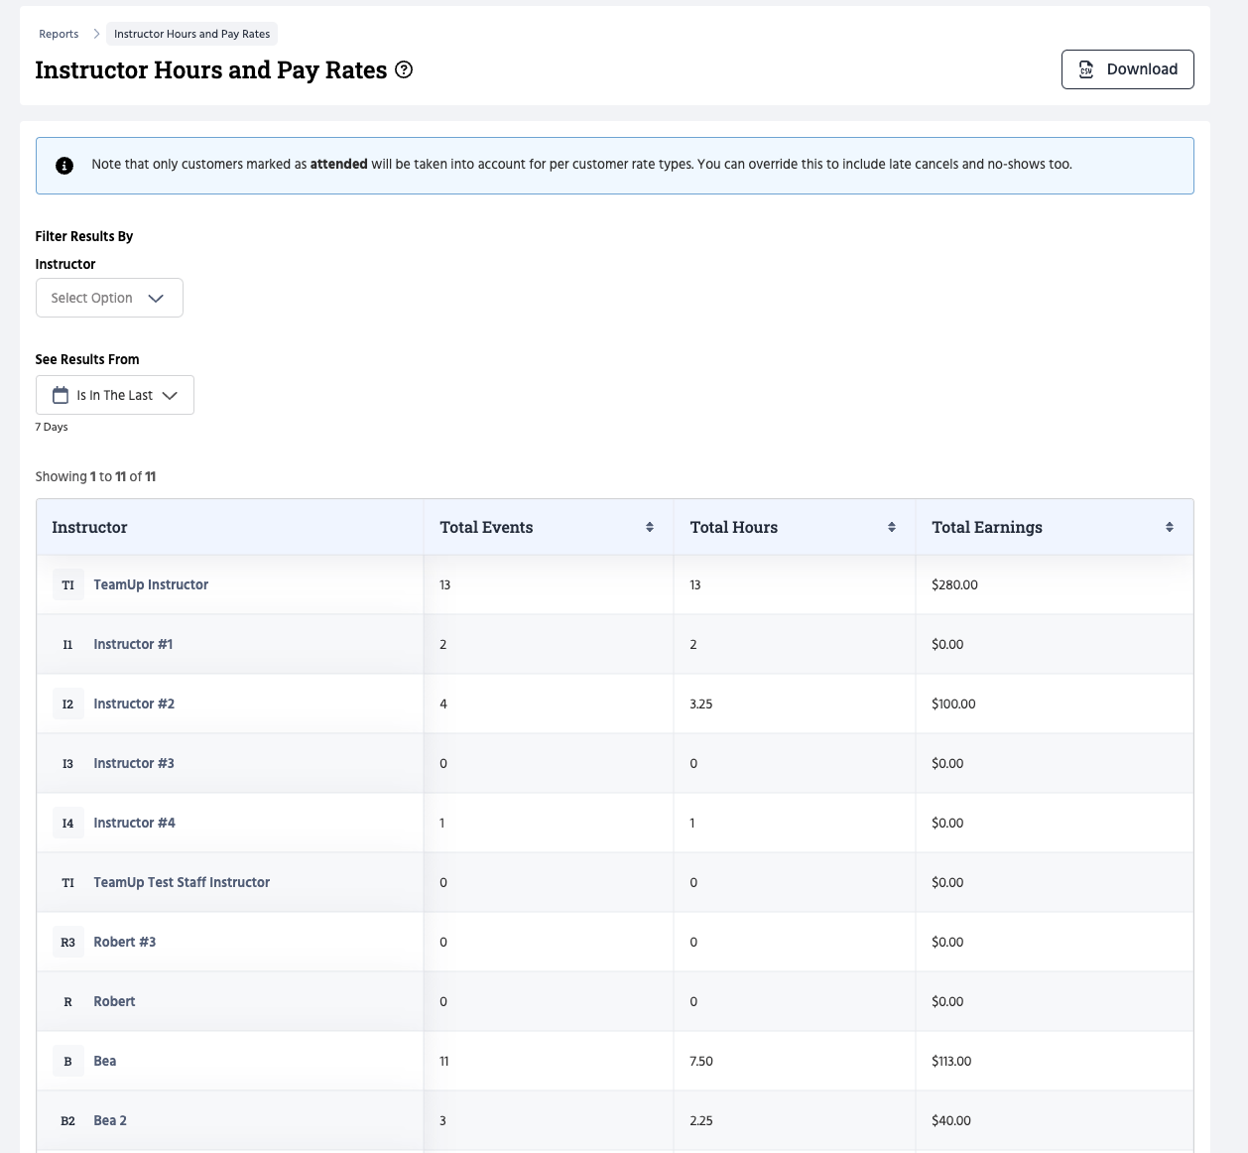Click the B avatar next to Bea

click(x=67, y=1061)
